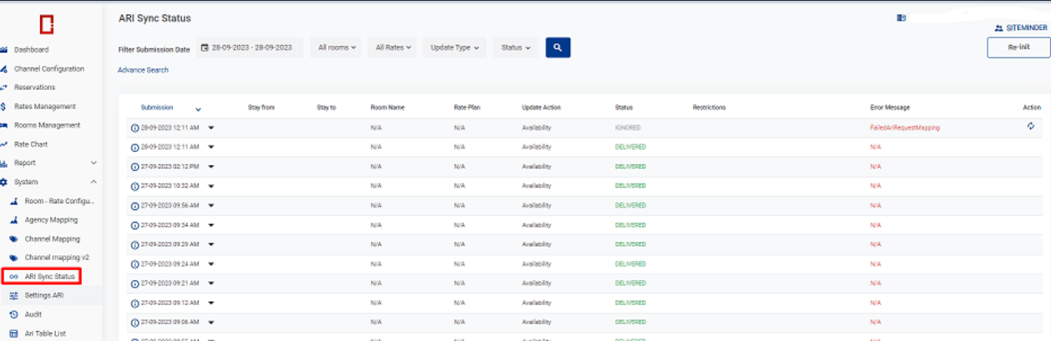Click the red logo at top of the sidebar
1051x341 pixels.
[x=47, y=24]
